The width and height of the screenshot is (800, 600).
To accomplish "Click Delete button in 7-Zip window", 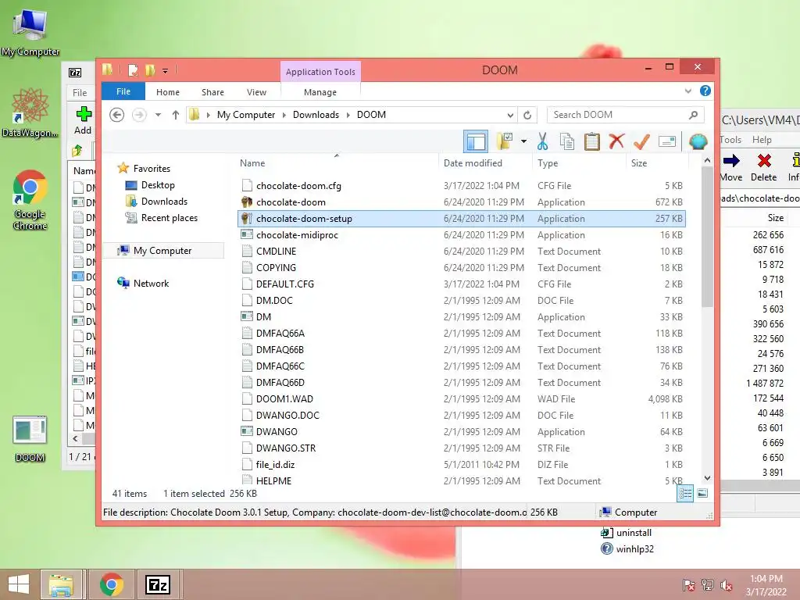I will (764, 167).
